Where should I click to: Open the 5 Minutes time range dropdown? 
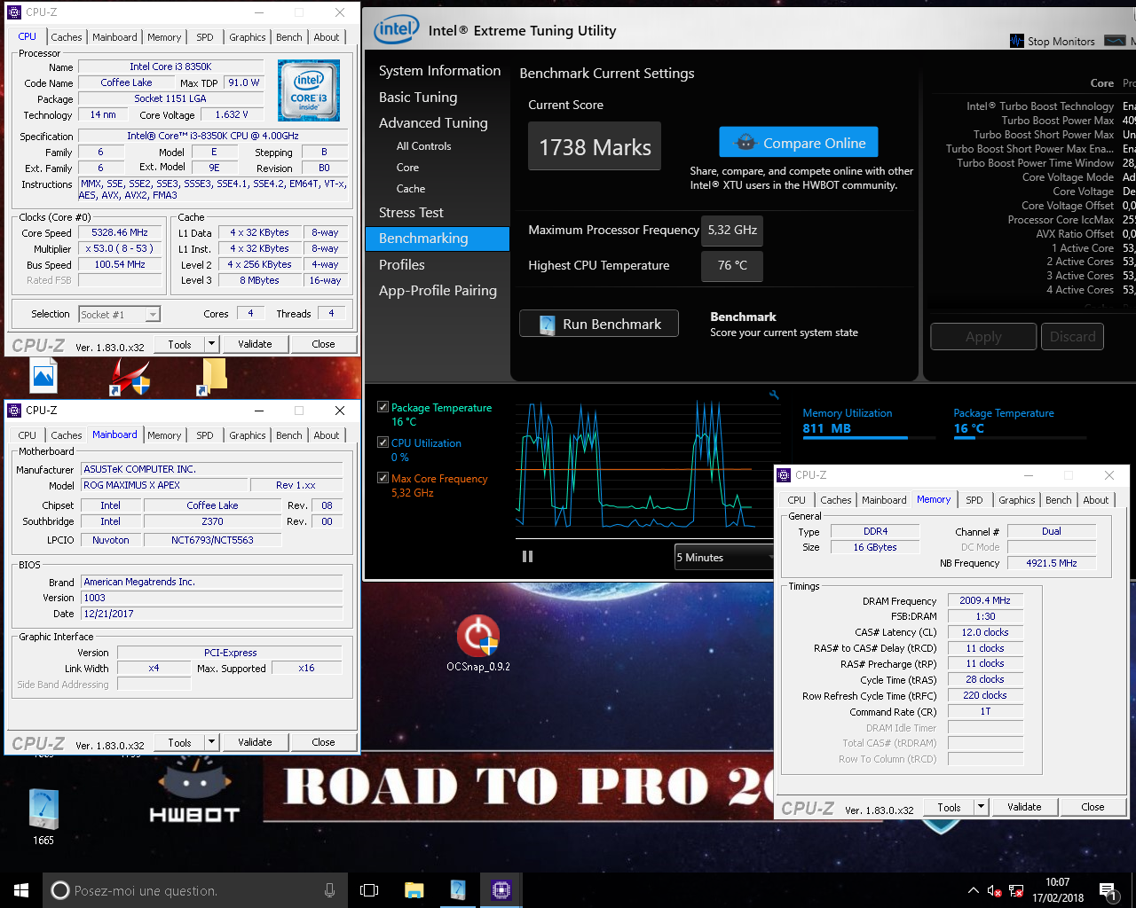tap(724, 557)
